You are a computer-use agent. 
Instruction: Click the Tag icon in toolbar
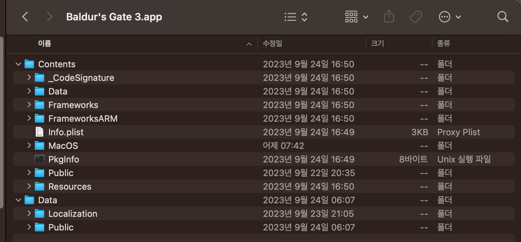pos(416,17)
